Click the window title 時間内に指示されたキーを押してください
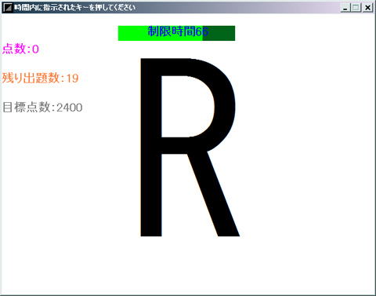Image resolution: width=376 pixels, height=296 pixels. click(74, 8)
